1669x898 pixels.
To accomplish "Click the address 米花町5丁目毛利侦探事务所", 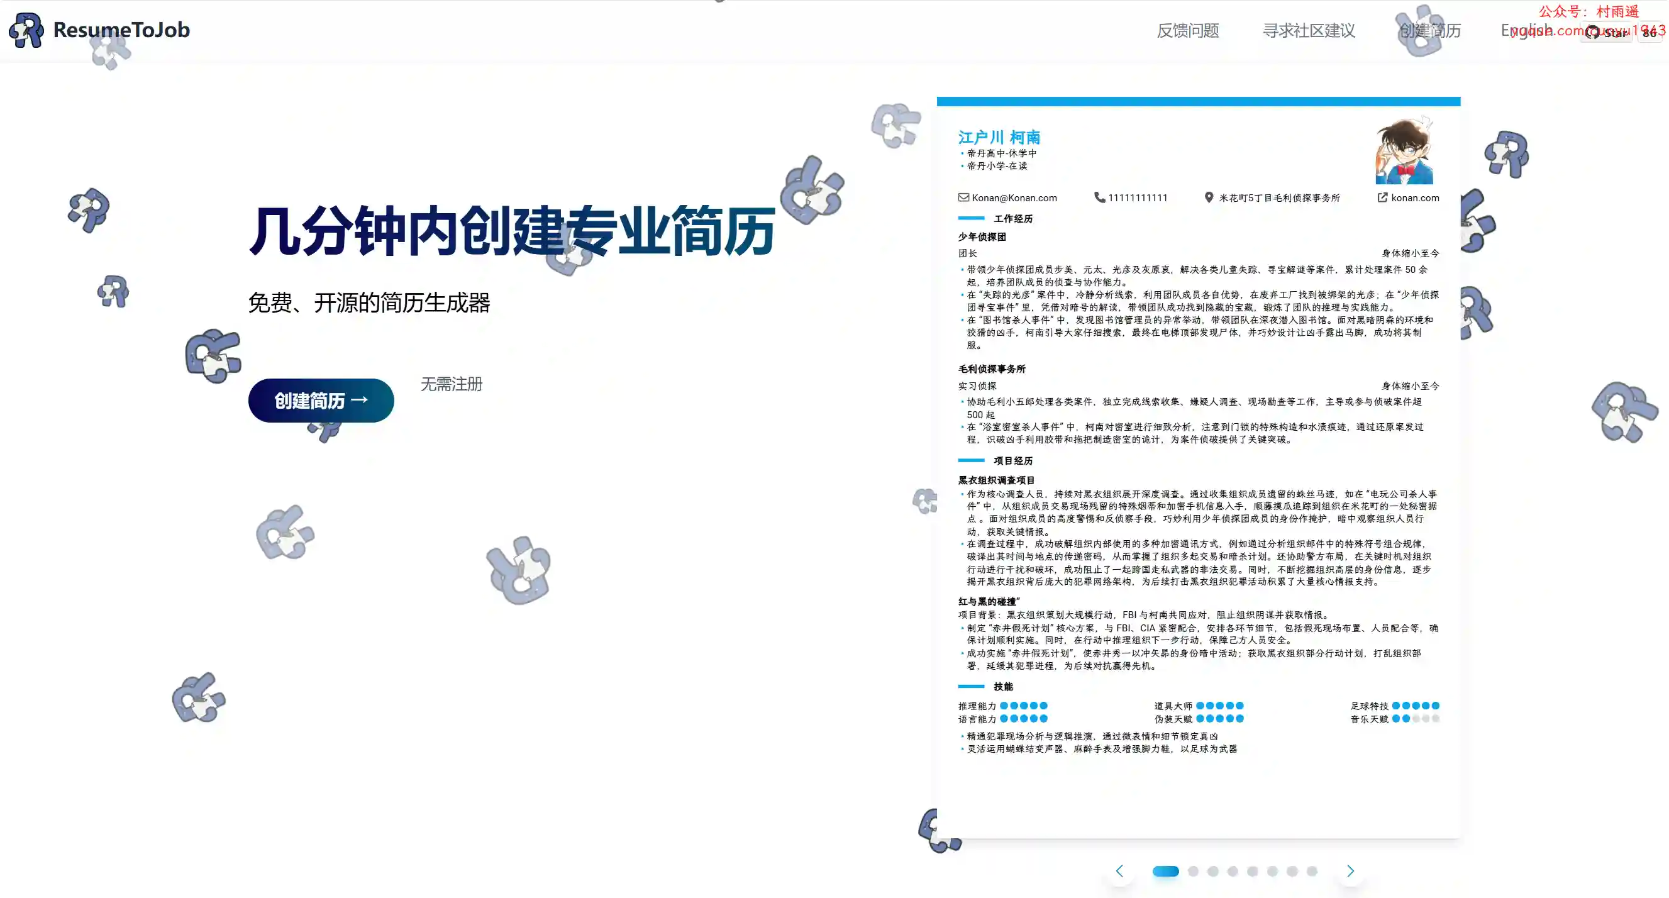I will point(1279,197).
